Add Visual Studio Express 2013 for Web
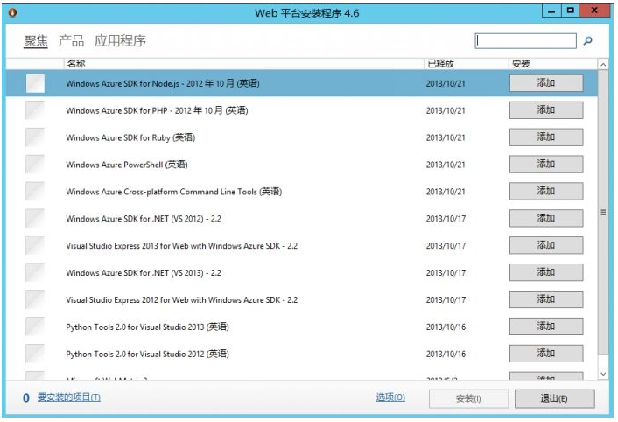Viewport: 618px width, 422px height. click(x=546, y=245)
